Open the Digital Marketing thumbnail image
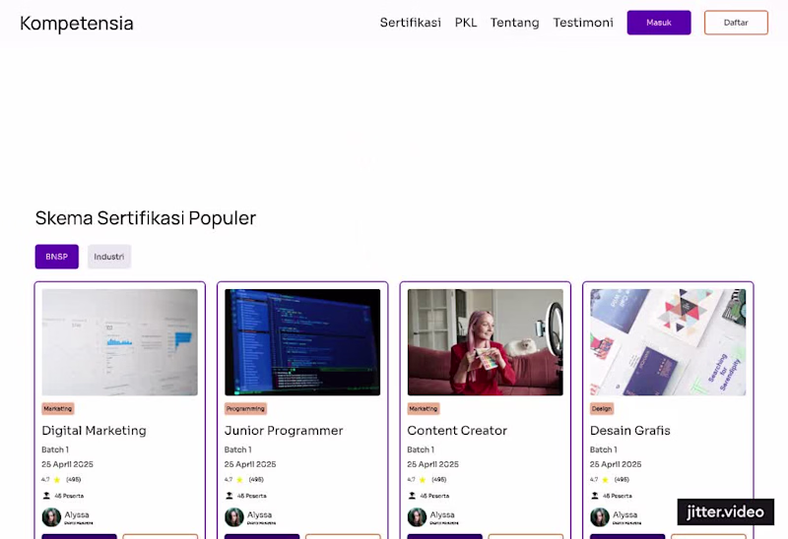Viewport: 788px width, 539px height. click(x=119, y=342)
